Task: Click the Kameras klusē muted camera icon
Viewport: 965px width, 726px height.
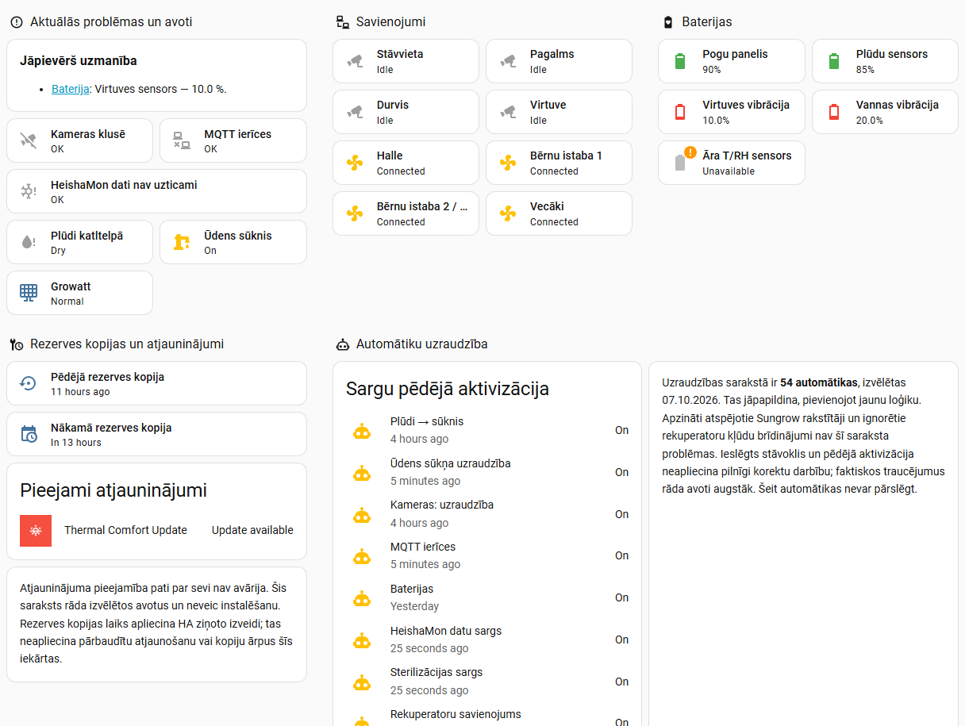Action: click(x=29, y=140)
